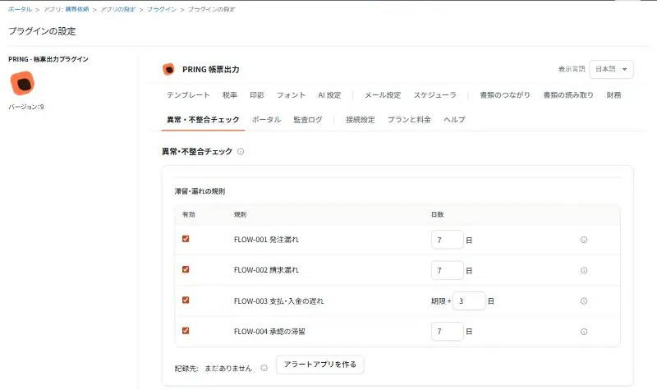Open ポータル tab in plugin
The image size is (657, 390).
tap(266, 120)
